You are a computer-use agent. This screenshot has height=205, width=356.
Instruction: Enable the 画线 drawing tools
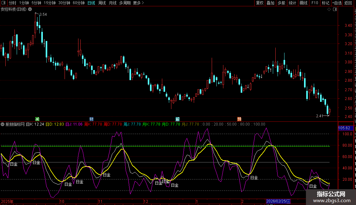[303, 3]
